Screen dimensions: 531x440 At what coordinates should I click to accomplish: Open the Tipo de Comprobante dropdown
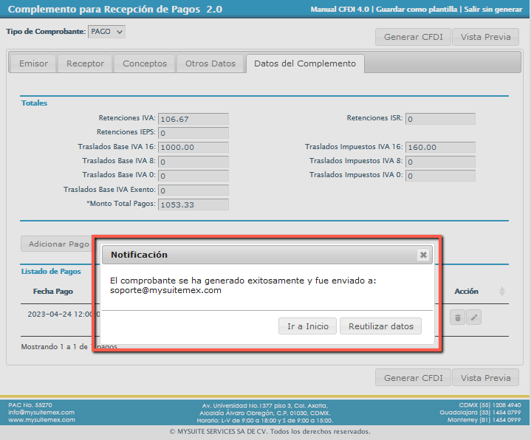(106, 32)
